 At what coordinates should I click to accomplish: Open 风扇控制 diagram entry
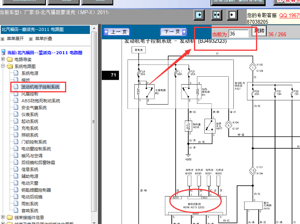(x=30, y=94)
